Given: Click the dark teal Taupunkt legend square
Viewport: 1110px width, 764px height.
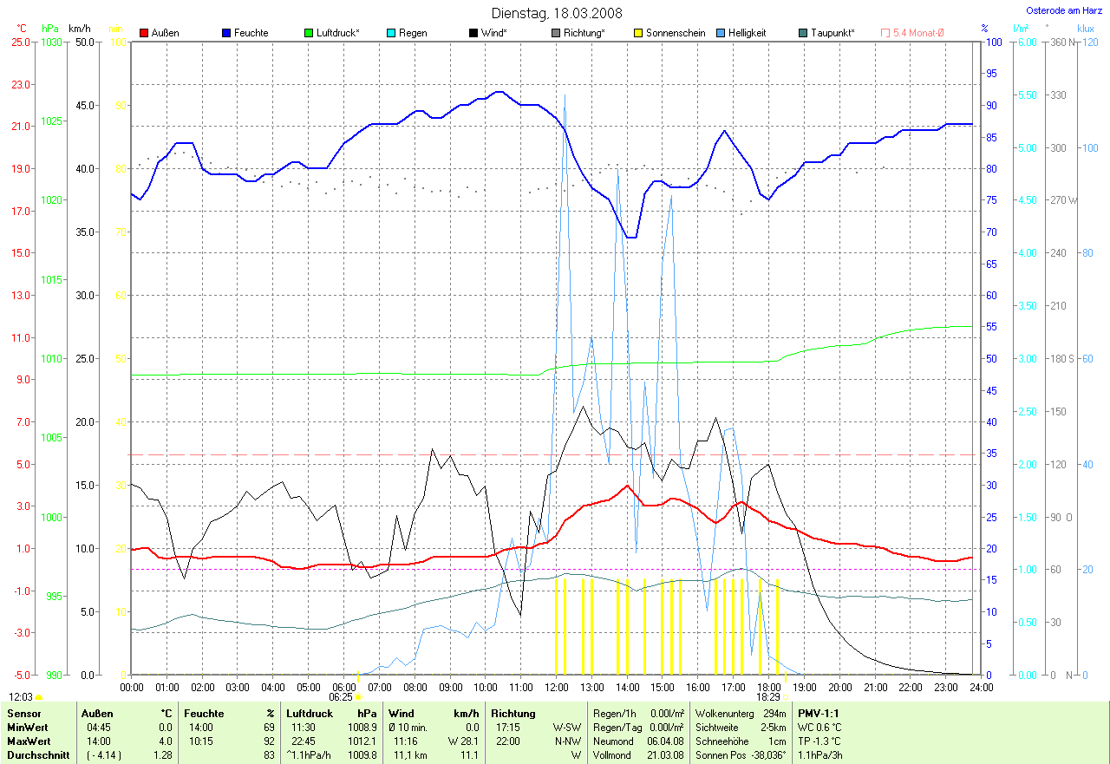Looking at the screenshot, I should coord(804,33).
